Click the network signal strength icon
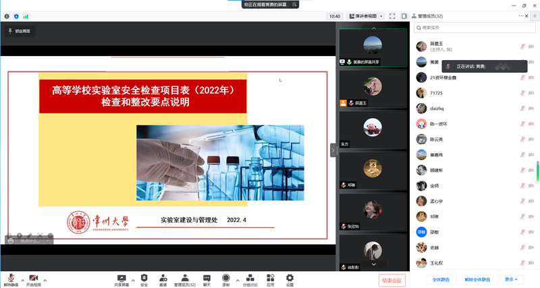Screen dimensions: 540x288 [26, 16]
